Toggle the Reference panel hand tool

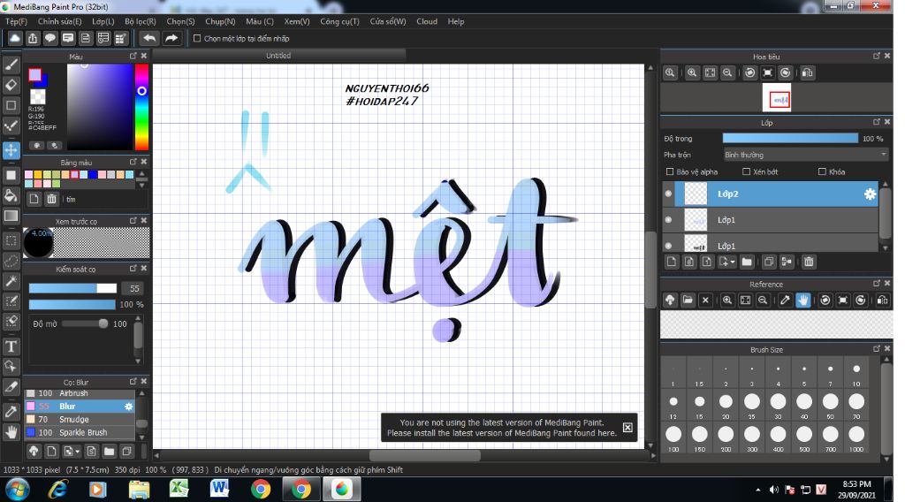802,300
